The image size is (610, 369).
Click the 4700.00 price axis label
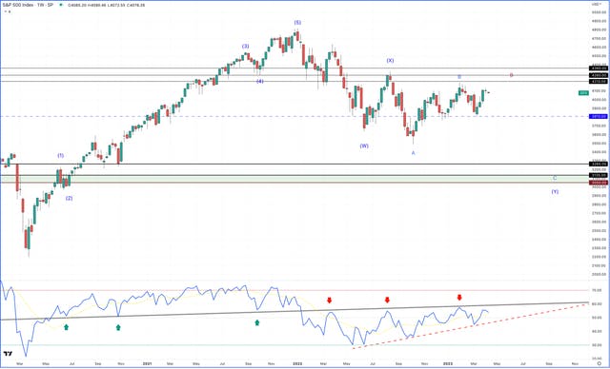[599, 39]
